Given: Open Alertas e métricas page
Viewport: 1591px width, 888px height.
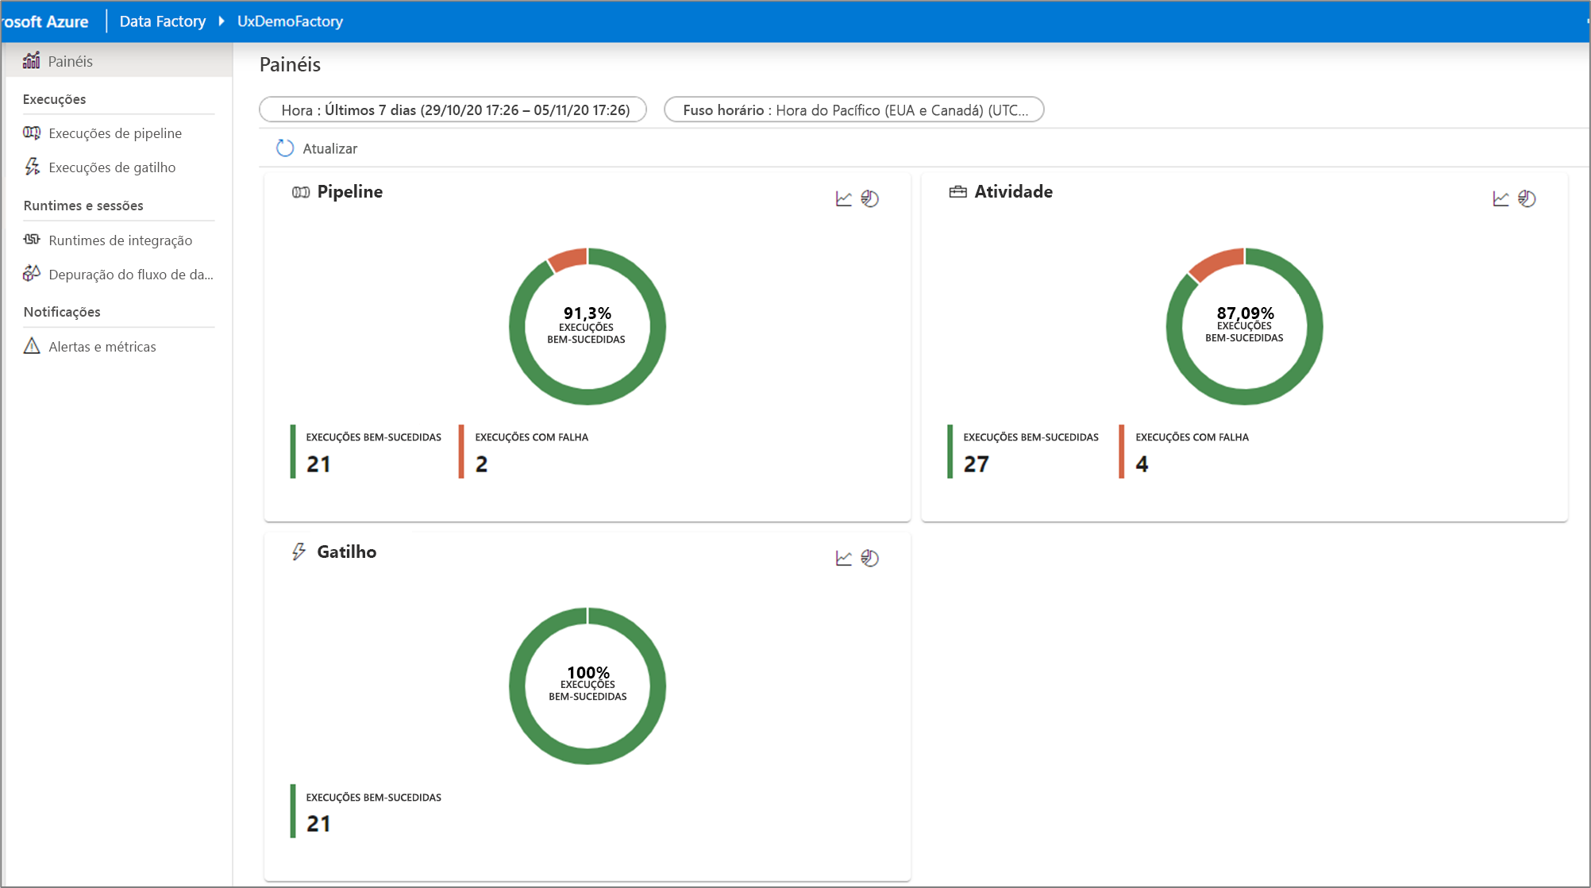Looking at the screenshot, I should [102, 346].
